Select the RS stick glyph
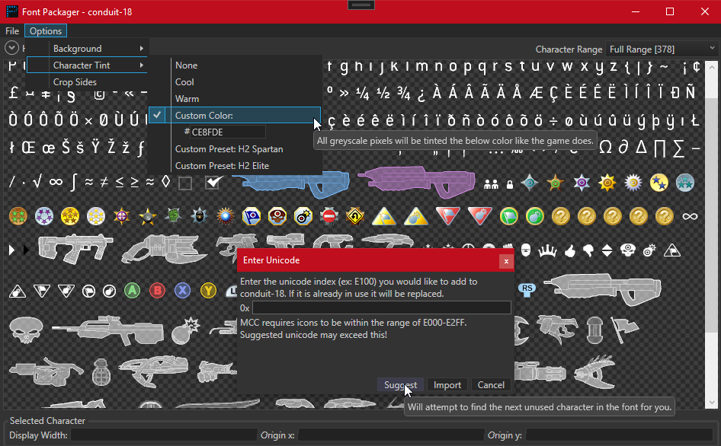Screen dimensions: 721x446 coord(527,289)
